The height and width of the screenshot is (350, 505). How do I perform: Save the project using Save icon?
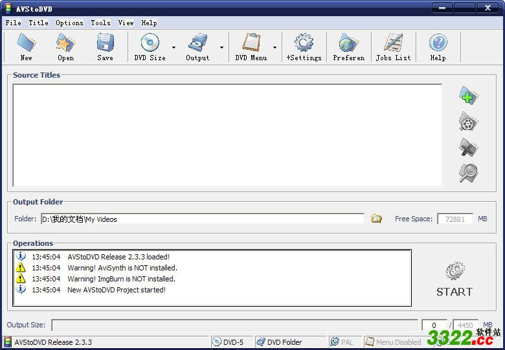(x=105, y=43)
